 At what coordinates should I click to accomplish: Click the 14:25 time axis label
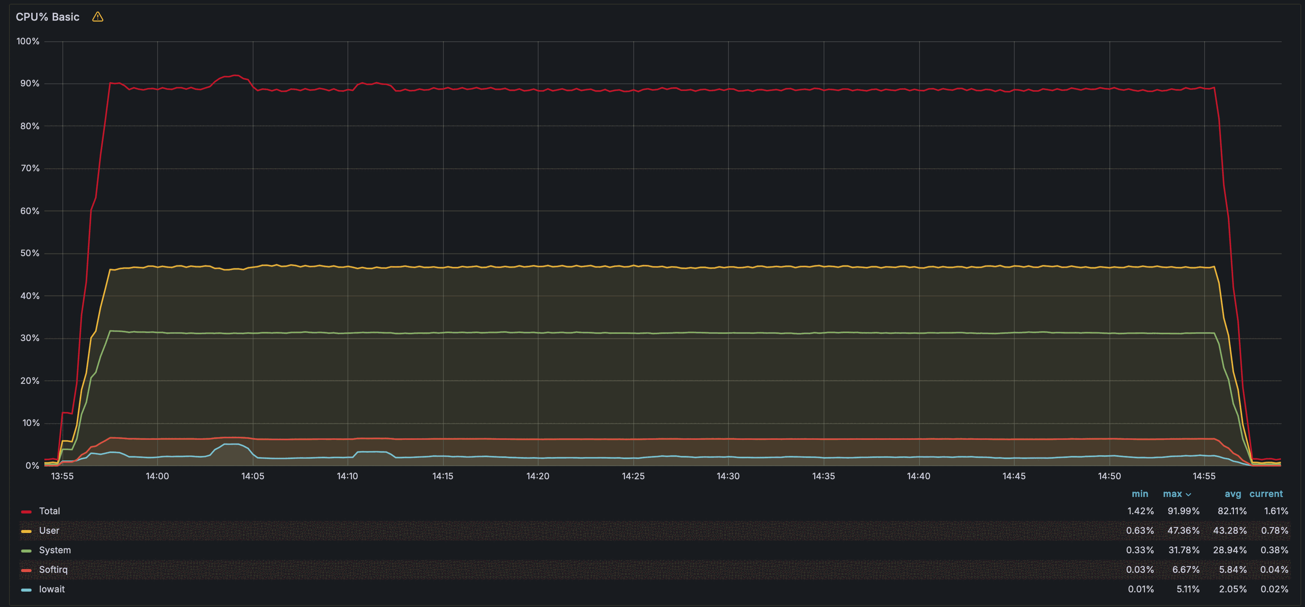pos(633,476)
